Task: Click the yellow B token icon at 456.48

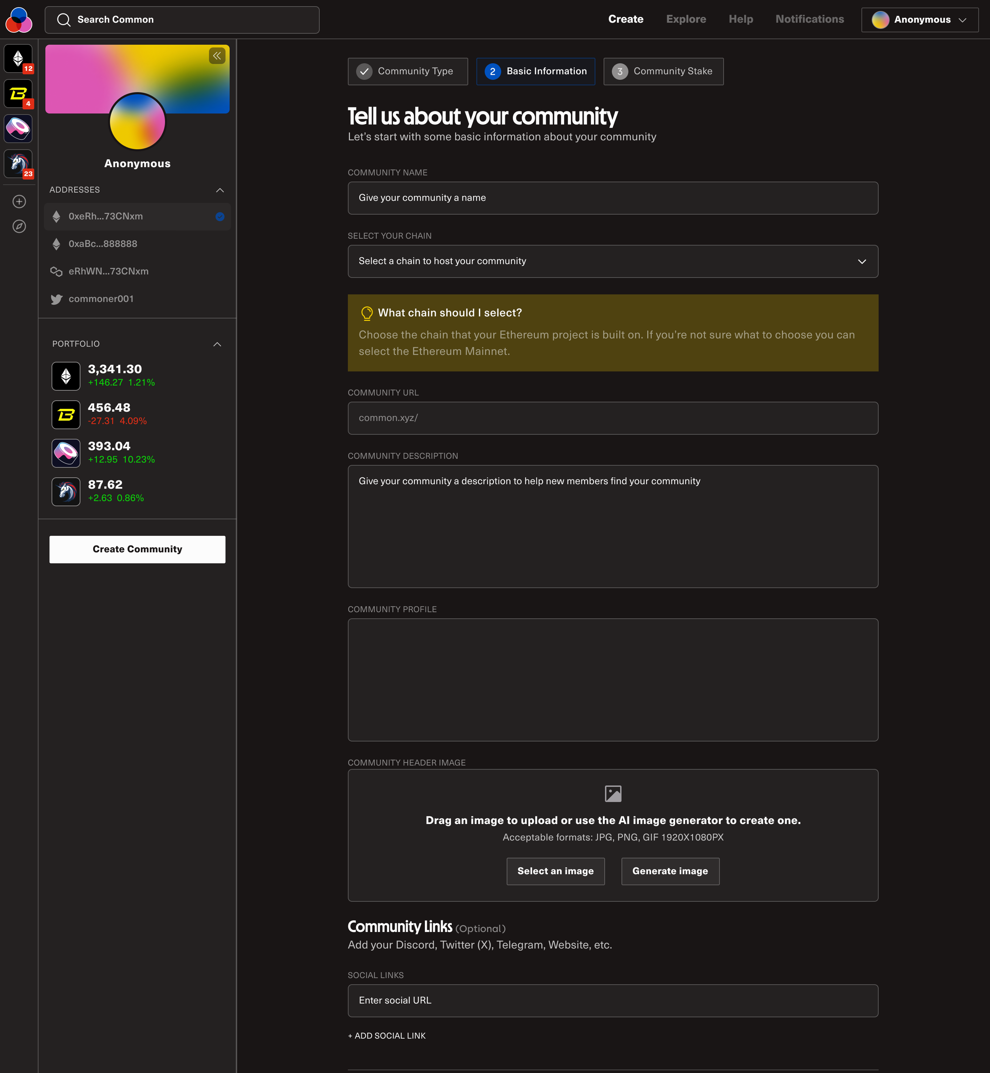Action: click(66, 415)
